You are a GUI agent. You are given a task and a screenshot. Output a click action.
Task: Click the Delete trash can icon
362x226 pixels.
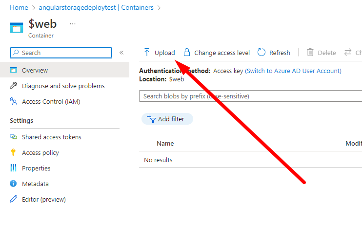(310, 53)
